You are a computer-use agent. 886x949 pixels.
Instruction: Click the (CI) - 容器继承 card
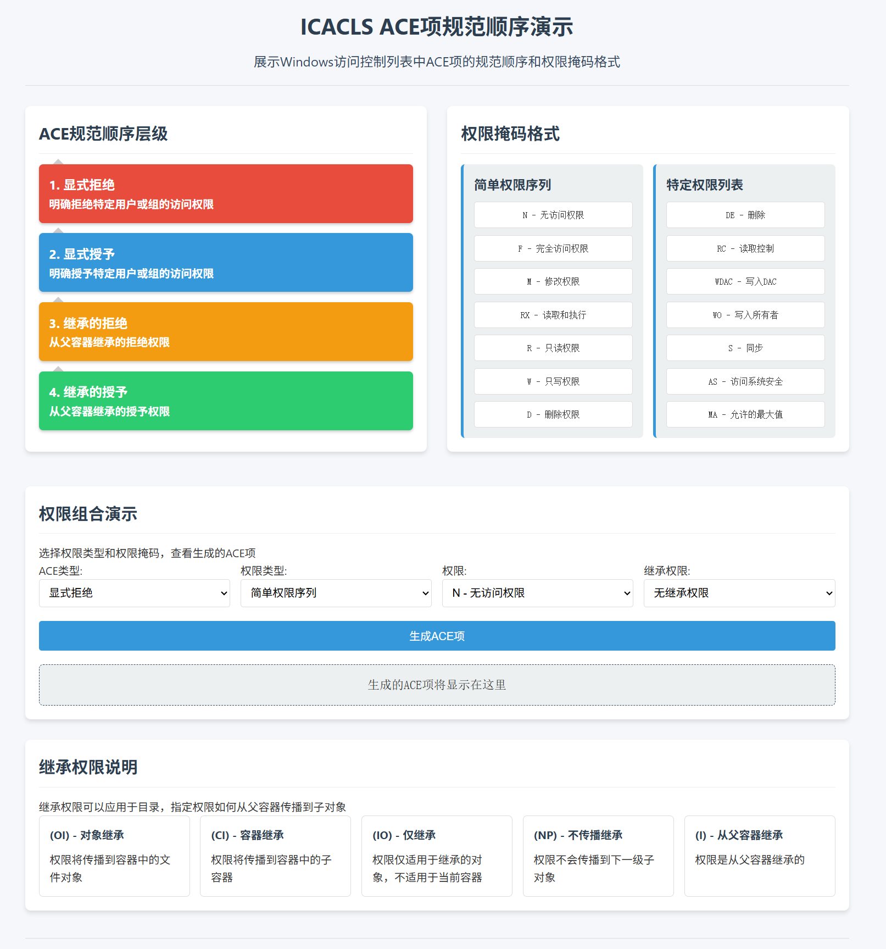click(x=275, y=856)
